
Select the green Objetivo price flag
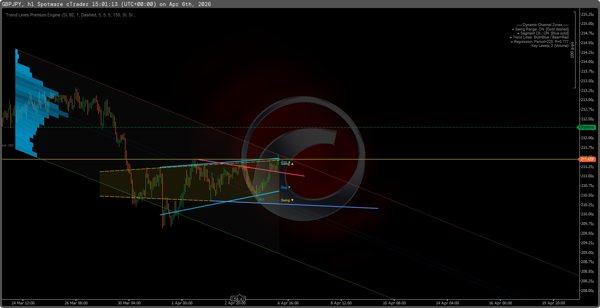click(586, 127)
